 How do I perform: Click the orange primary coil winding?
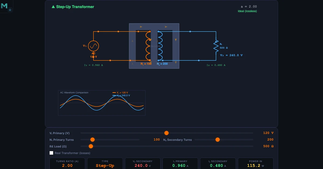(148, 46)
